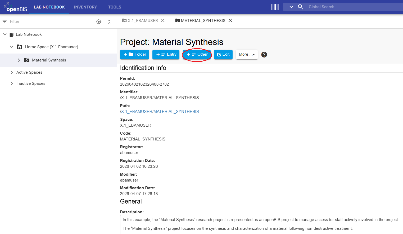Switch to the LAB NOTEBOOK tab
403x234 pixels.
(x=49, y=7)
